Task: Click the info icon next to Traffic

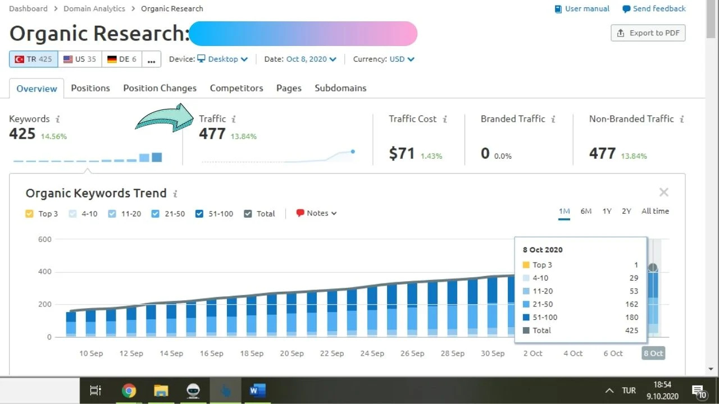Action: (234, 119)
